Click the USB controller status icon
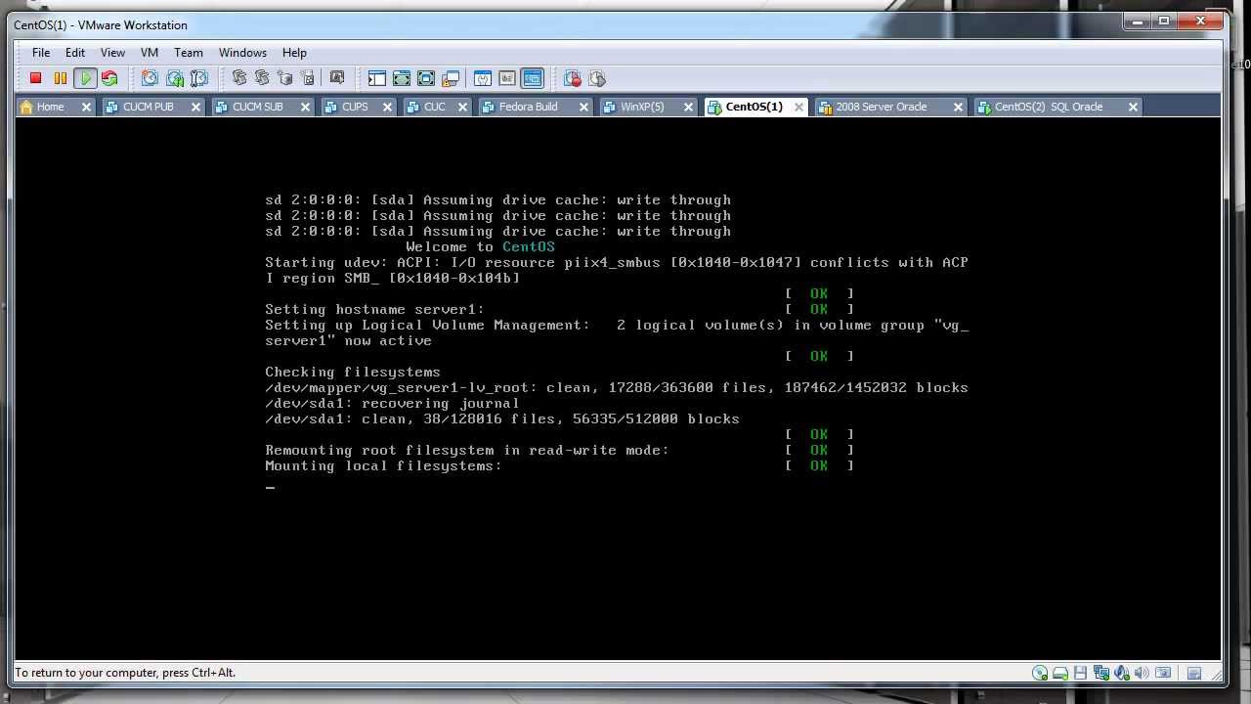The height and width of the screenshot is (704, 1251). 1122,673
